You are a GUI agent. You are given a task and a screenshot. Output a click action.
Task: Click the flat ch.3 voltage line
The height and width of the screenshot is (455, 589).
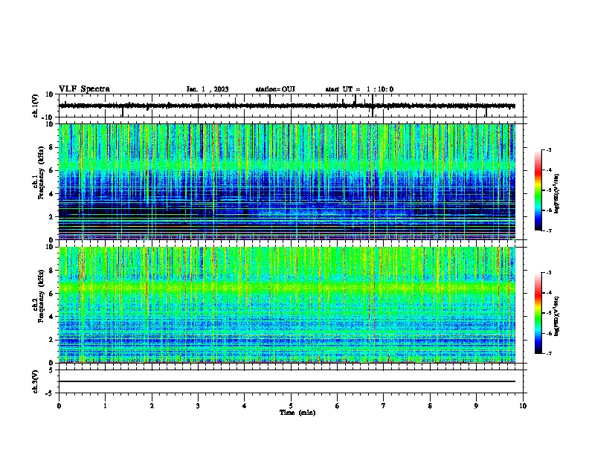287,381
